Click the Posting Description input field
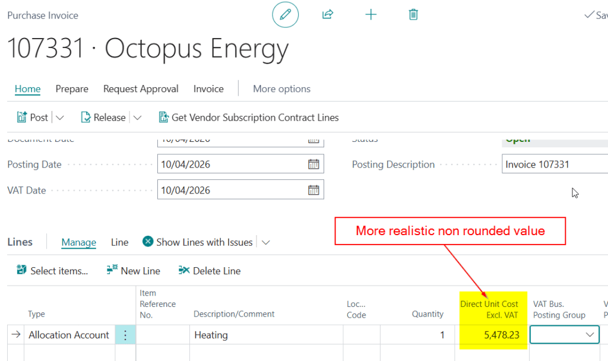The width and height of the screenshot is (608, 361). pos(555,164)
